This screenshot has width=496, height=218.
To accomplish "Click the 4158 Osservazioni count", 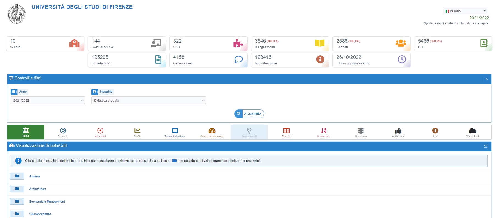I will [179, 57].
